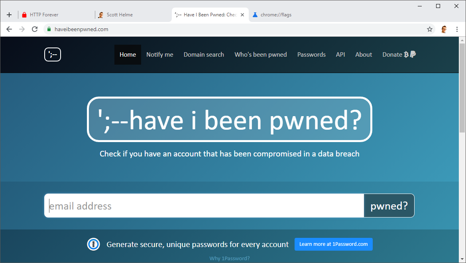466x263 pixels.
Task: Click the Have I Been Pwned logo
Action: click(x=52, y=55)
